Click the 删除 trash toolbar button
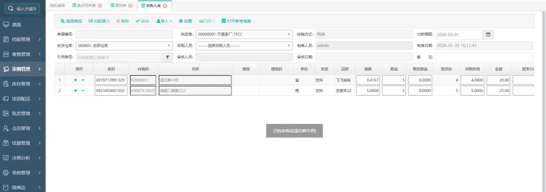 pyautogui.click(x=122, y=21)
